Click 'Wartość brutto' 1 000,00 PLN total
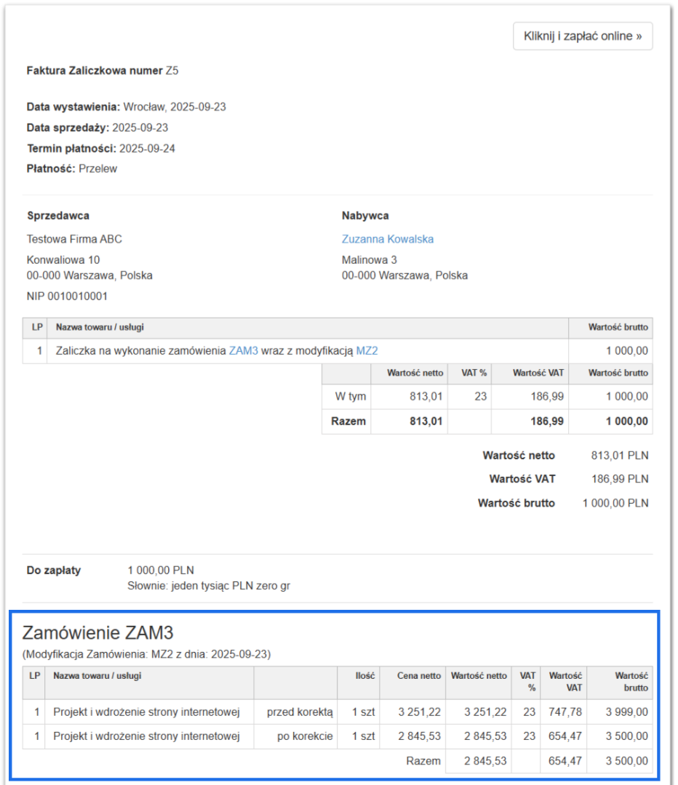The width and height of the screenshot is (678, 785). point(615,503)
